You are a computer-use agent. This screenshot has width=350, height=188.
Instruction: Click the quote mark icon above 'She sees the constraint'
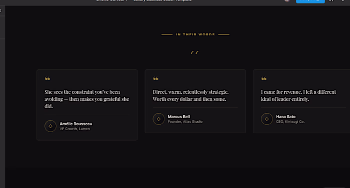coord(47,78)
